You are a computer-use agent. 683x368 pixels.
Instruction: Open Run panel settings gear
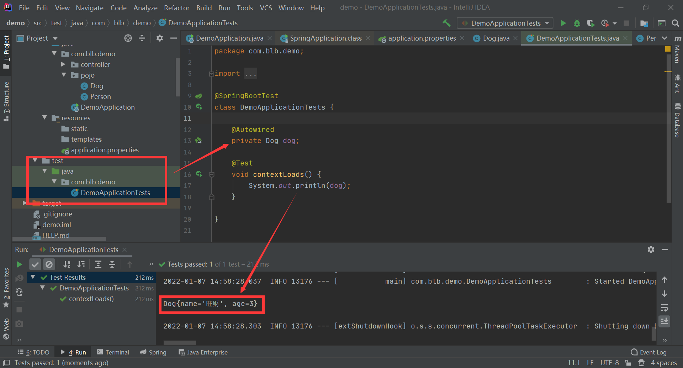[x=651, y=249]
